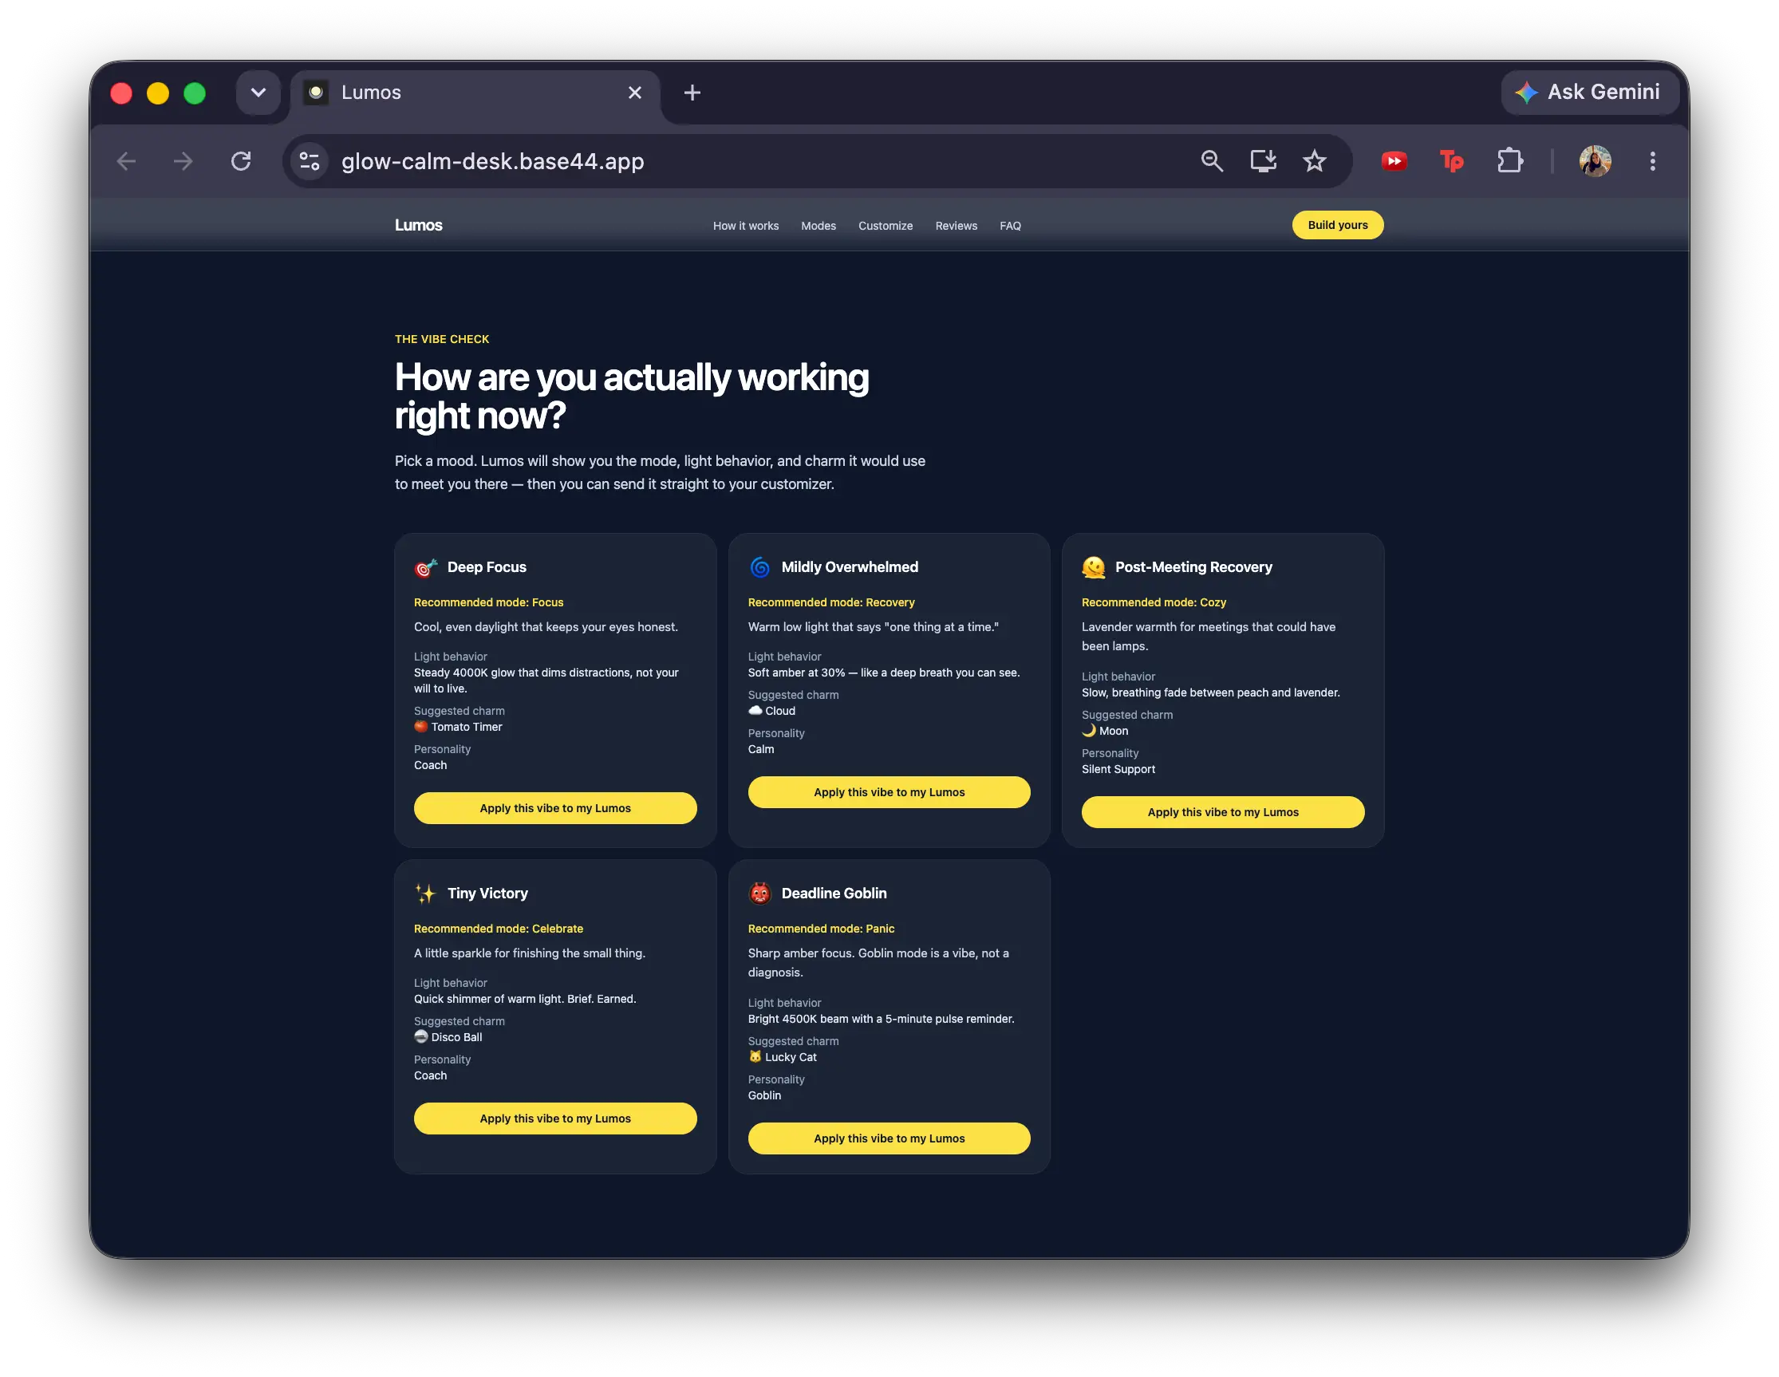
Task: Click the profile avatar icon
Action: (x=1594, y=161)
